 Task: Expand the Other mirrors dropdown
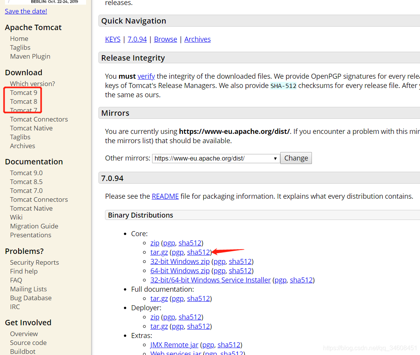[216, 158]
